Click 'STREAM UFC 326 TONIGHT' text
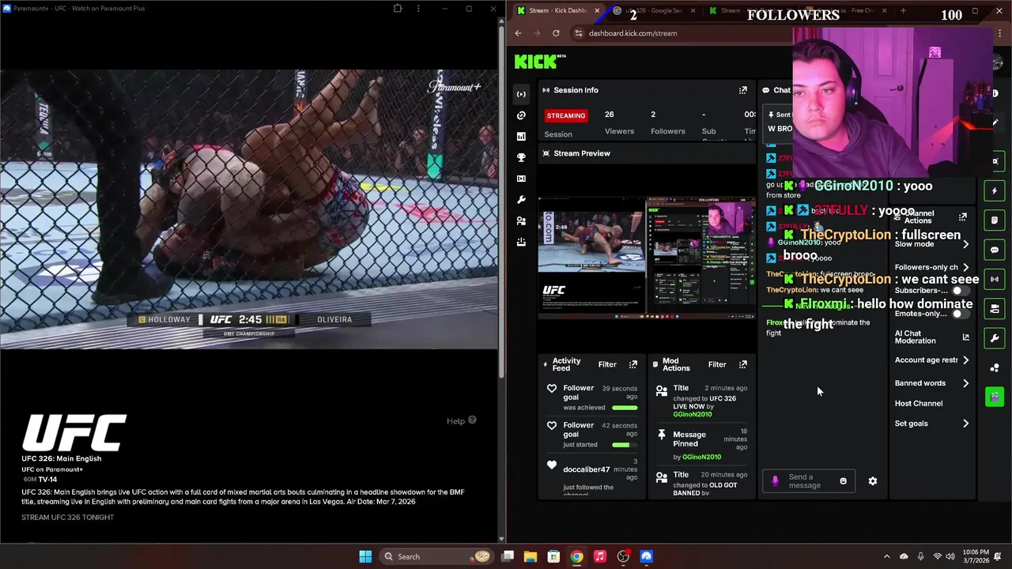The height and width of the screenshot is (569, 1012). 68,518
